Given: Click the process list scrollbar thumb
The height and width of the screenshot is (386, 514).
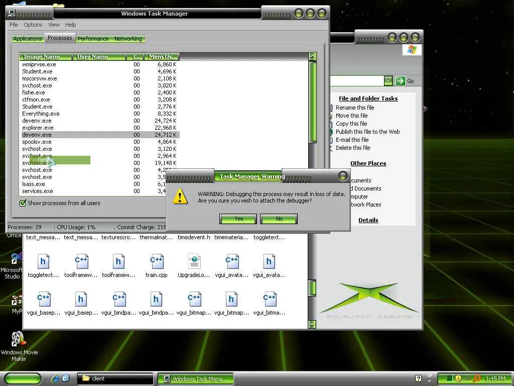Looking at the screenshot, I should point(312,102).
